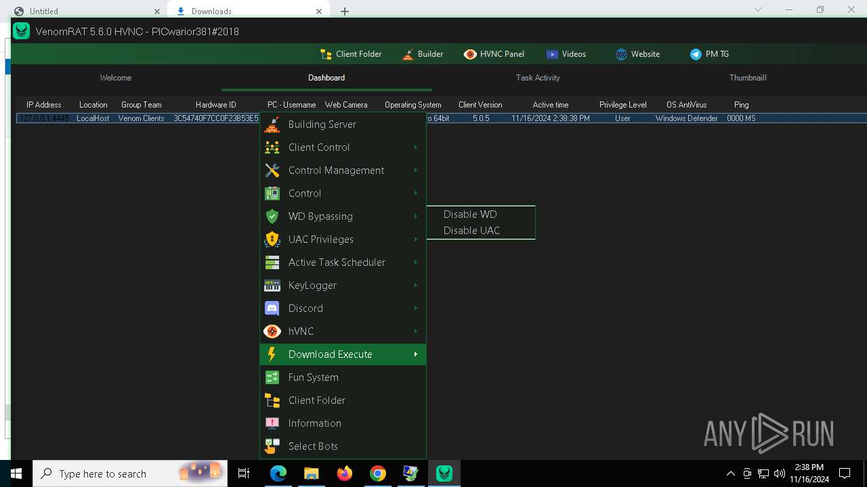The height and width of the screenshot is (487, 867).
Task: Open File Explorer from the taskbar
Action: [311, 473]
